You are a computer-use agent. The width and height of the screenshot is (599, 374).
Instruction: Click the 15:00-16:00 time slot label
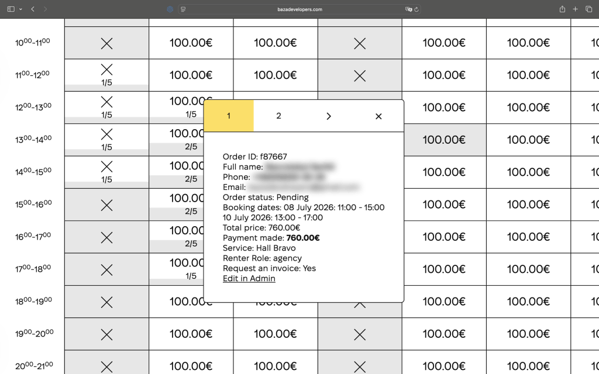pyautogui.click(x=33, y=204)
